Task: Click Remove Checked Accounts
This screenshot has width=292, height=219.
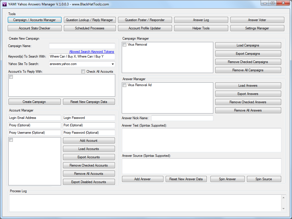Action: 89,165
